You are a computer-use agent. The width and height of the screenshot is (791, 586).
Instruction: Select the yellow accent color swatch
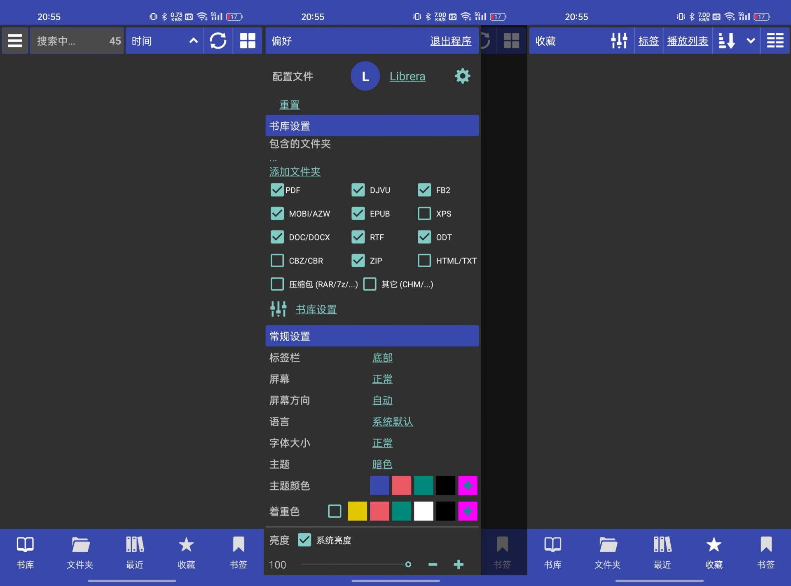coord(357,511)
